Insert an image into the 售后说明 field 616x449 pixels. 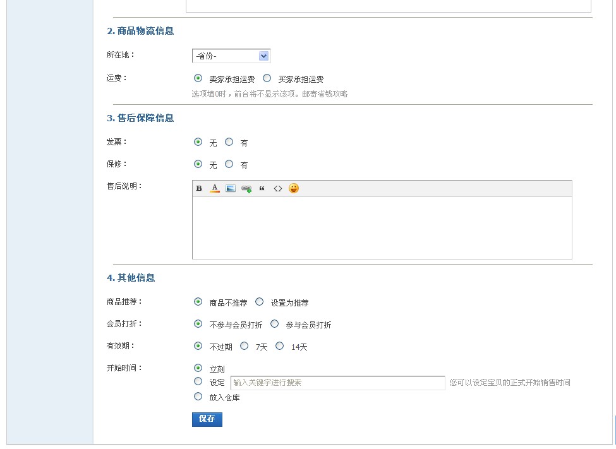(230, 188)
